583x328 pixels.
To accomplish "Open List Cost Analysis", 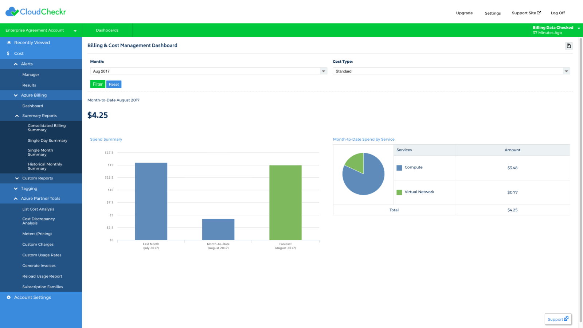I will coord(38,209).
